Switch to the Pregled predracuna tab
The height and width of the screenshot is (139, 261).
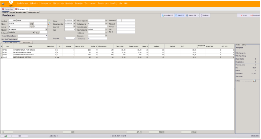[x=33, y=12]
